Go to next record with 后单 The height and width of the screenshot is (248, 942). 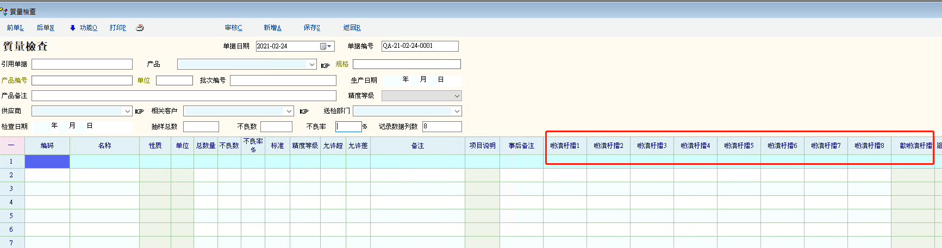45,28
